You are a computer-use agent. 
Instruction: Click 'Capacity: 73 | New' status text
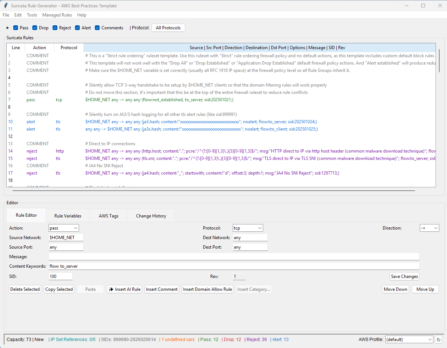(25, 340)
